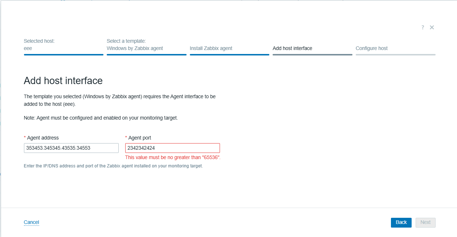Click the Agent address input field
The height and width of the screenshot is (237, 457).
71,148
